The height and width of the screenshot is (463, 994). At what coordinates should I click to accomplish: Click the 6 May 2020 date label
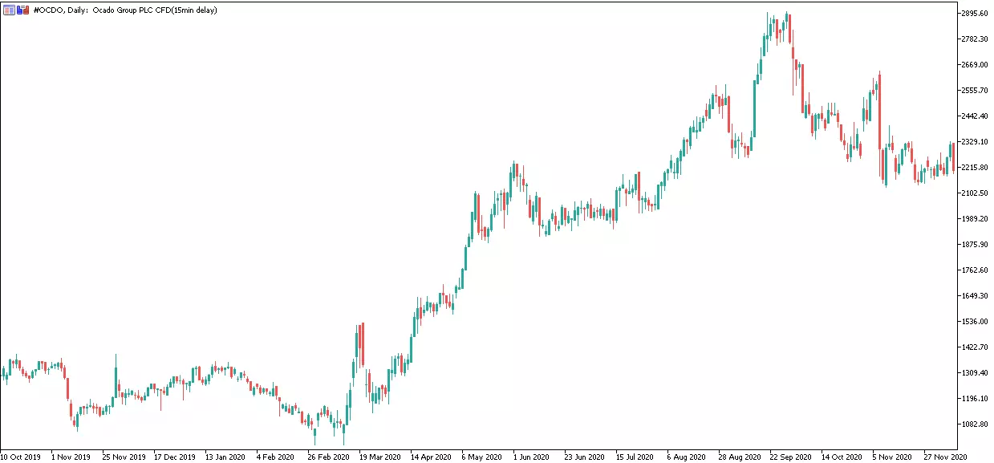481,457
